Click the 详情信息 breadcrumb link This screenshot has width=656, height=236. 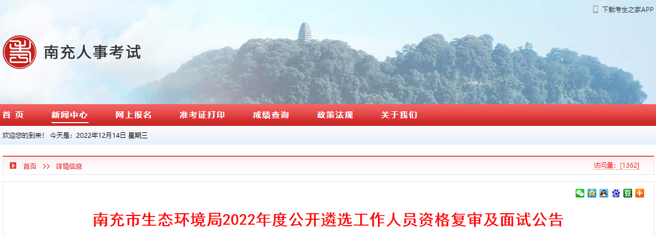[x=69, y=167]
